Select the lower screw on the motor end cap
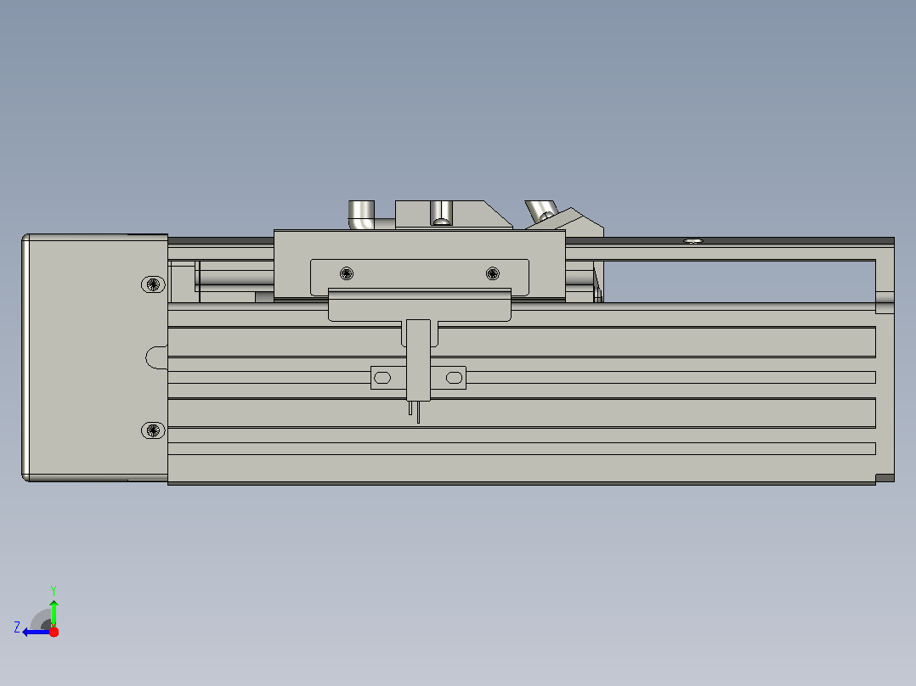The width and height of the screenshot is (916, 686). click(153, 430)
